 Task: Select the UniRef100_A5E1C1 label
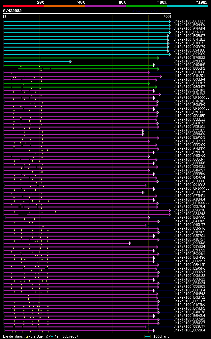[x=190, y=127]
